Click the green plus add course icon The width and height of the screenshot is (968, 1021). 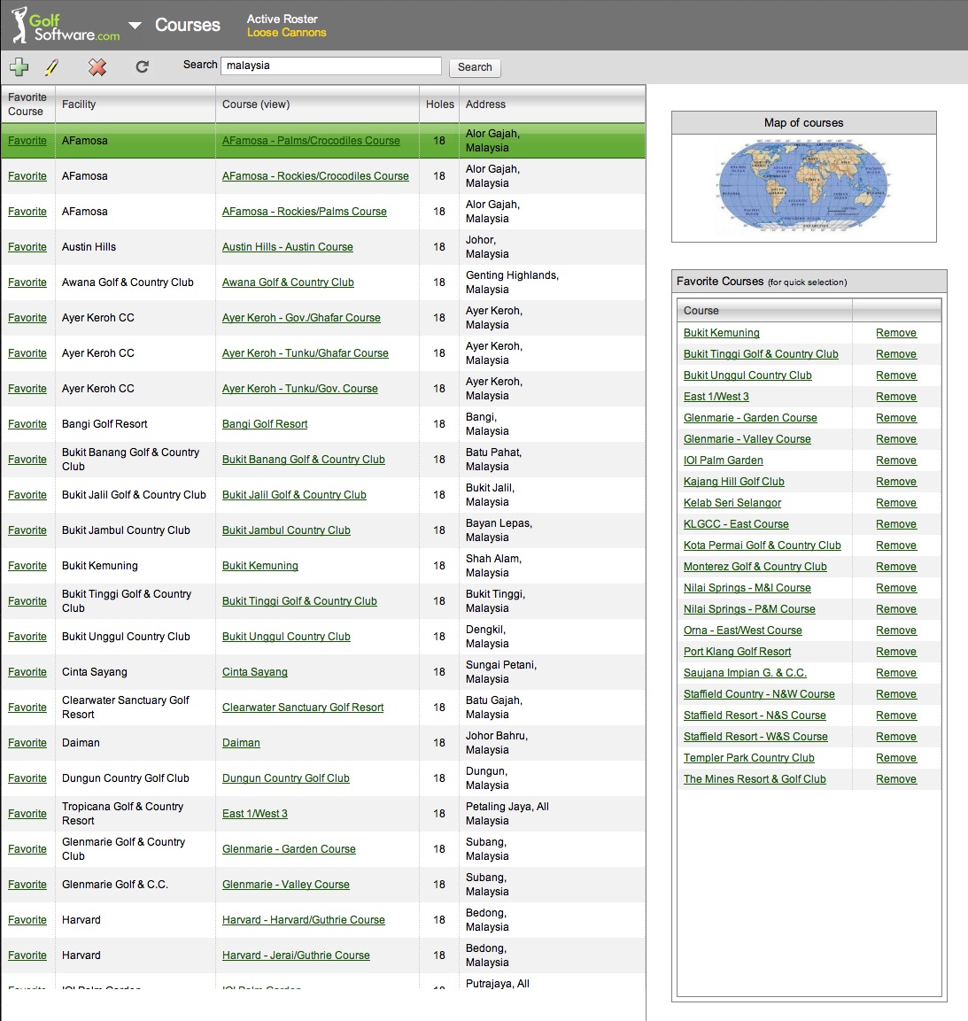(19, 66)
